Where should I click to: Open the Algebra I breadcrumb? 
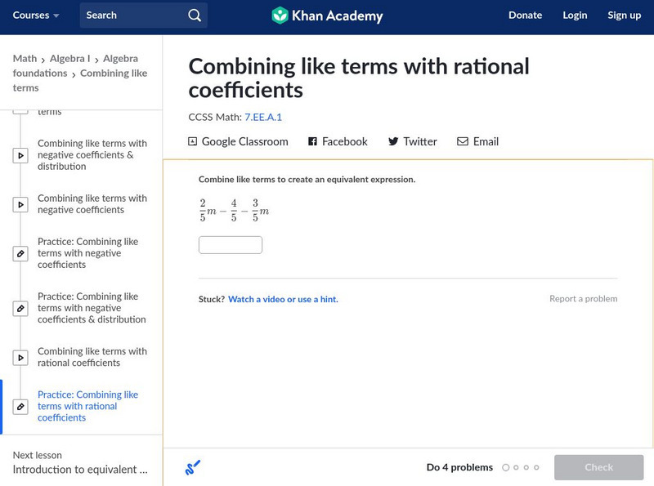[69, 59]
